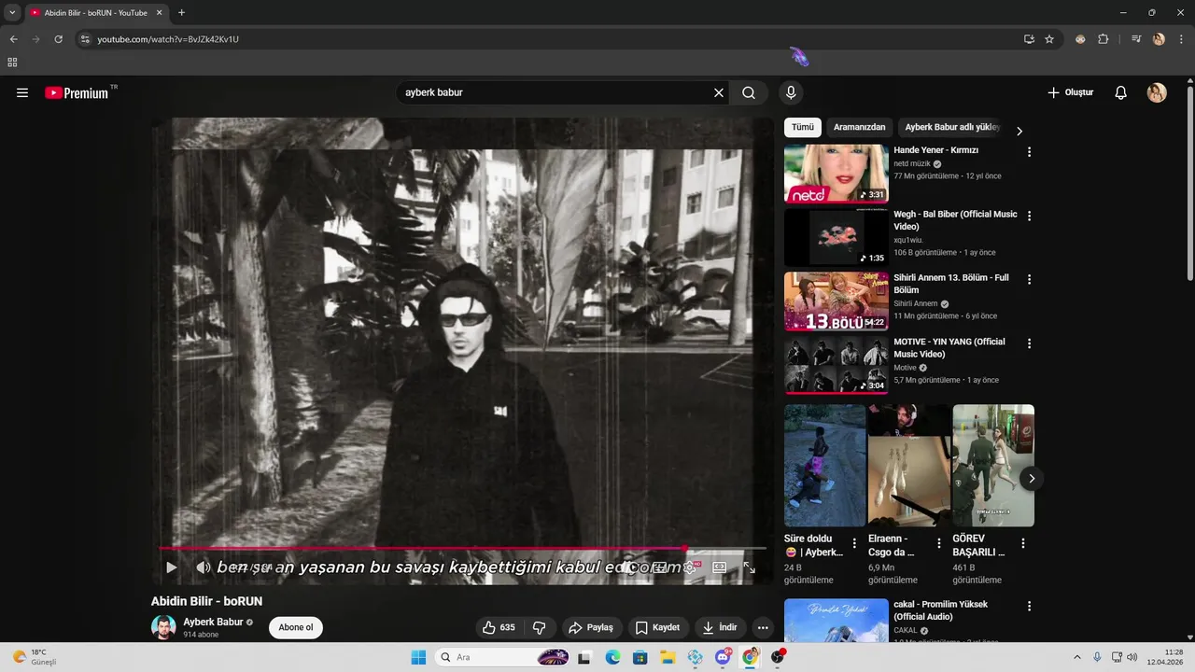This screenshot has height=672, width=1195.
Task: Open options for Elraenn - Csgo Short
Action: click(938, 542)
